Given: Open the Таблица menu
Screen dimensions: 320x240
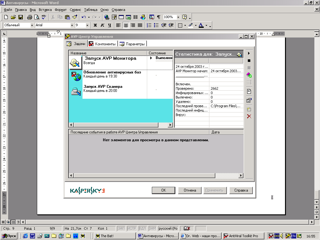Looking at the screenshot, I should (x=91, y=10).
